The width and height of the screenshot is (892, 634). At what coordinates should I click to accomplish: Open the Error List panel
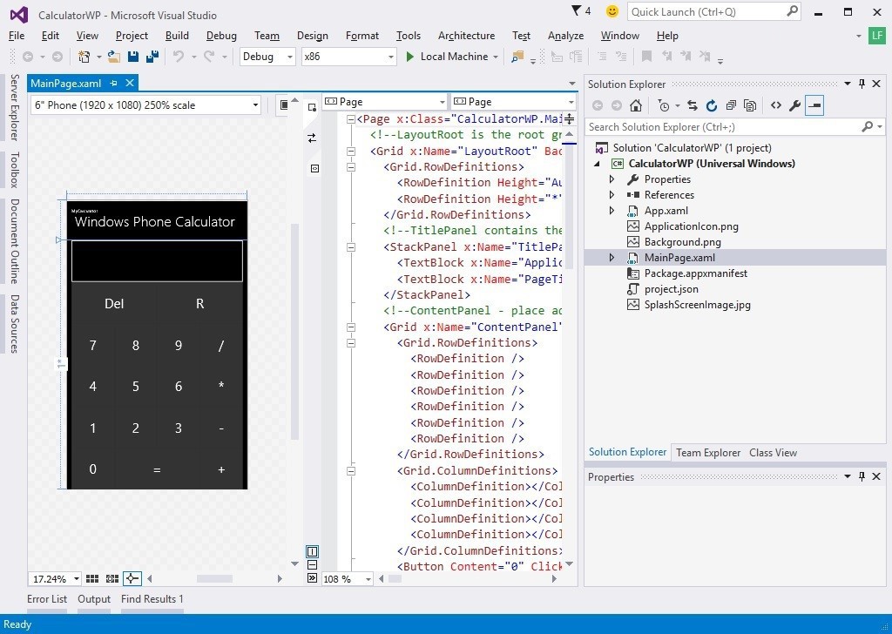[x=47, y=599]
